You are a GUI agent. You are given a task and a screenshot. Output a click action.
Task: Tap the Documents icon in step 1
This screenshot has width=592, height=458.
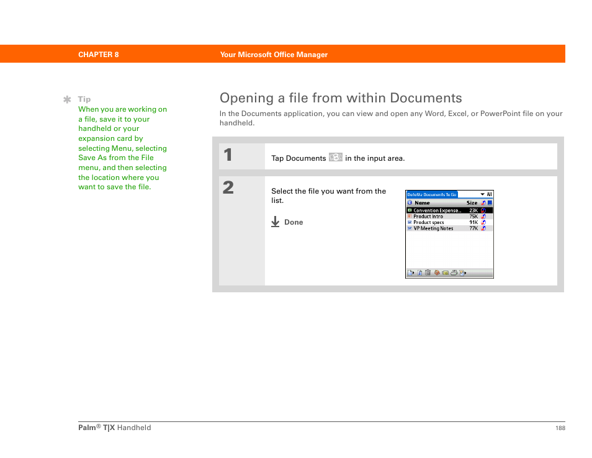pyautogui.click(x=335, y=157)
